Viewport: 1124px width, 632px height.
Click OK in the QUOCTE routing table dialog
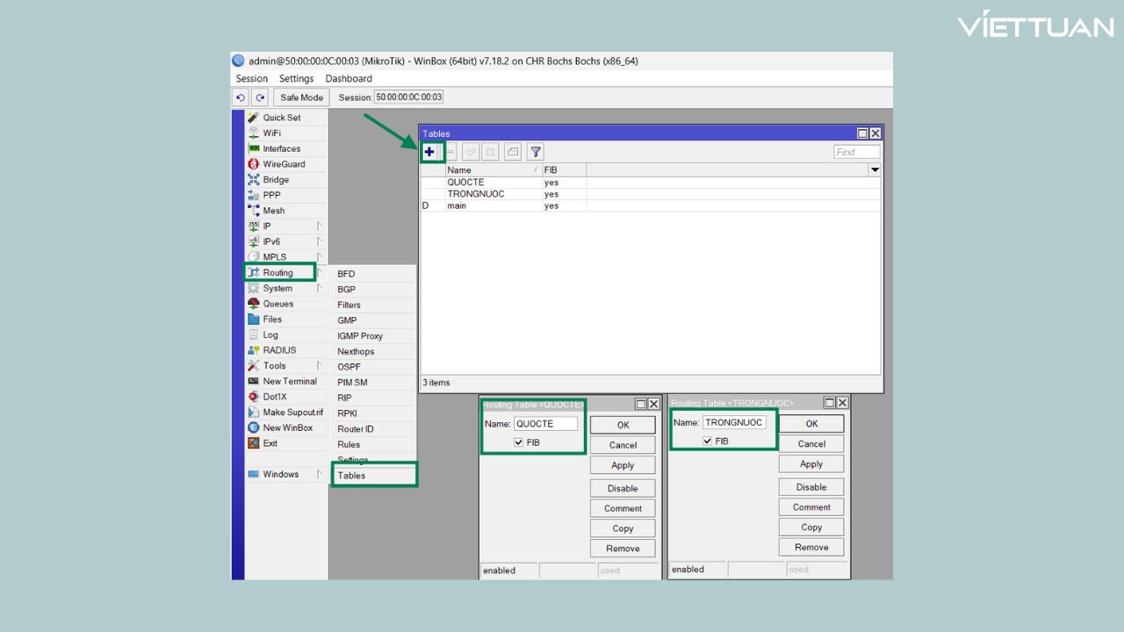(x=623, y=425)
